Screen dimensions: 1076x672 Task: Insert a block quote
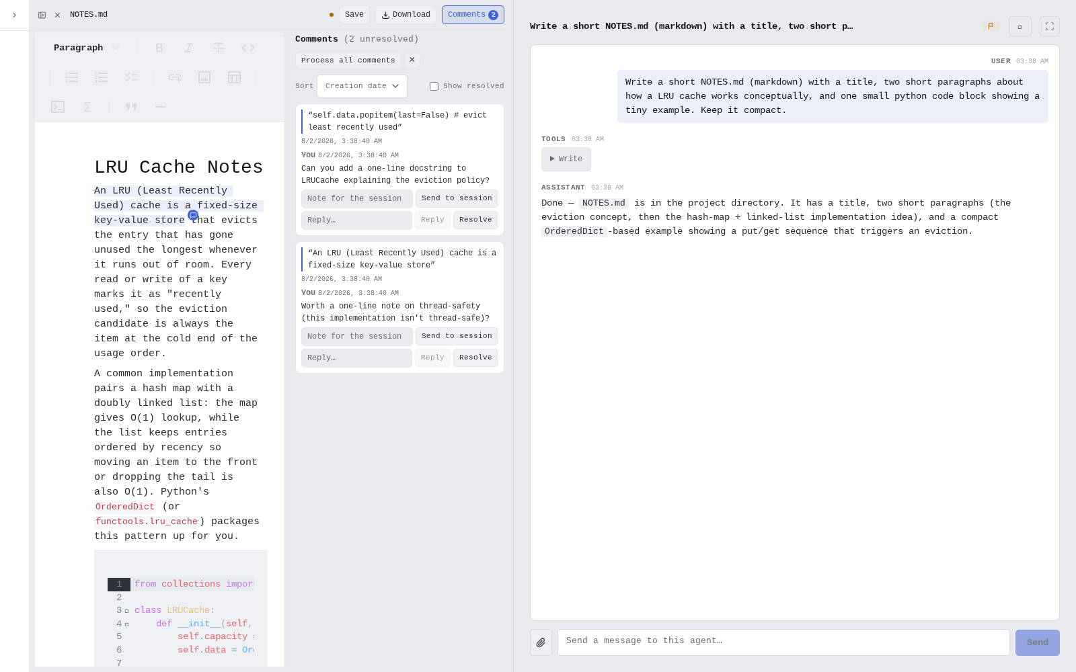coord(130,107)
